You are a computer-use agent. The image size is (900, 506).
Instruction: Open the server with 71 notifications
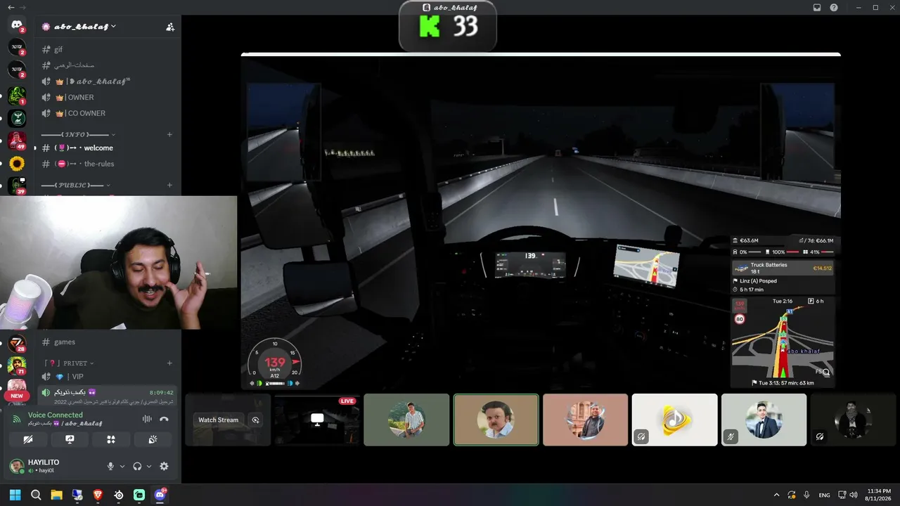click(x=17, y=366)
